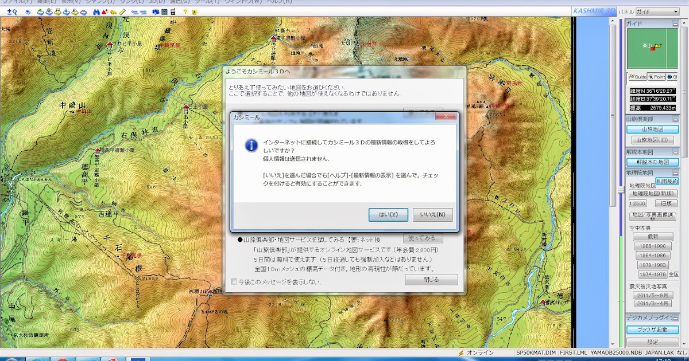Click the 旧版 button

666,203
